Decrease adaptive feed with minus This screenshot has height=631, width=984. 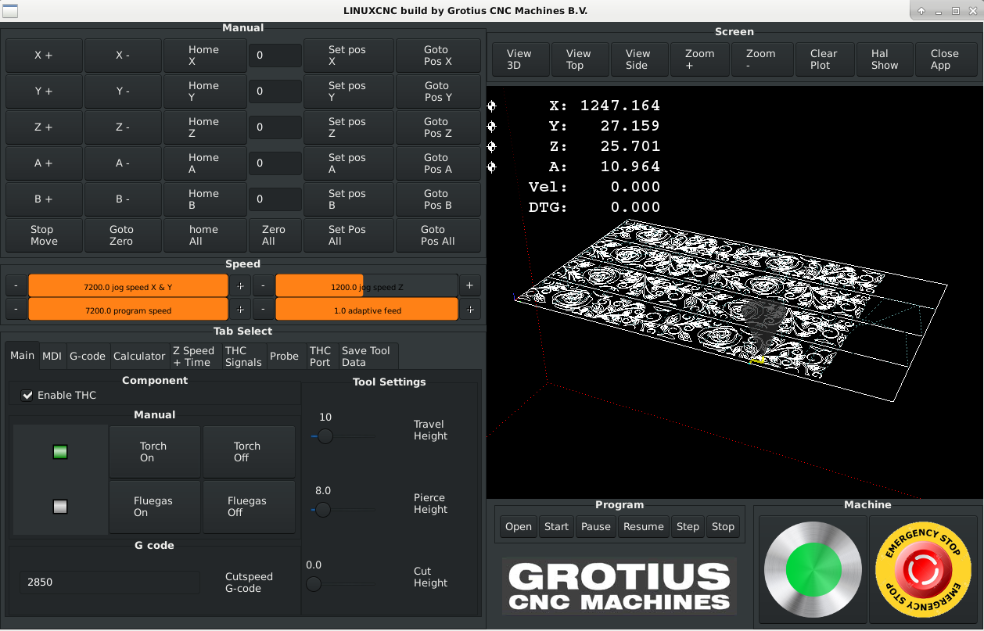pyautogui.click(x=264, y=310)
